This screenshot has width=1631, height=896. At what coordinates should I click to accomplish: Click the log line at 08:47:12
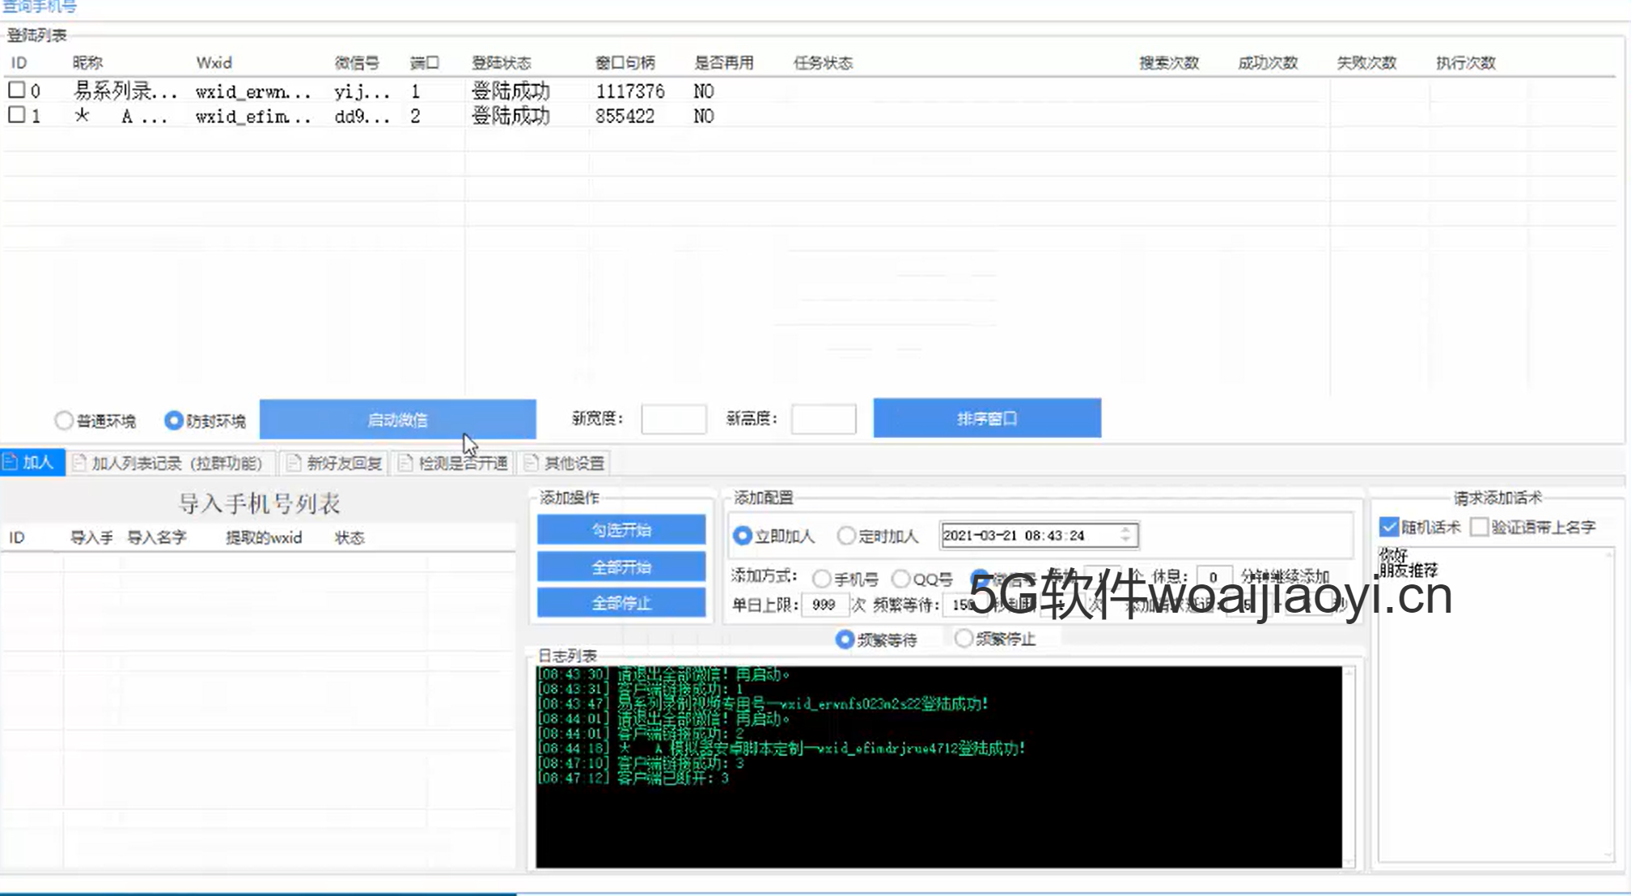(x=633, y=778)
